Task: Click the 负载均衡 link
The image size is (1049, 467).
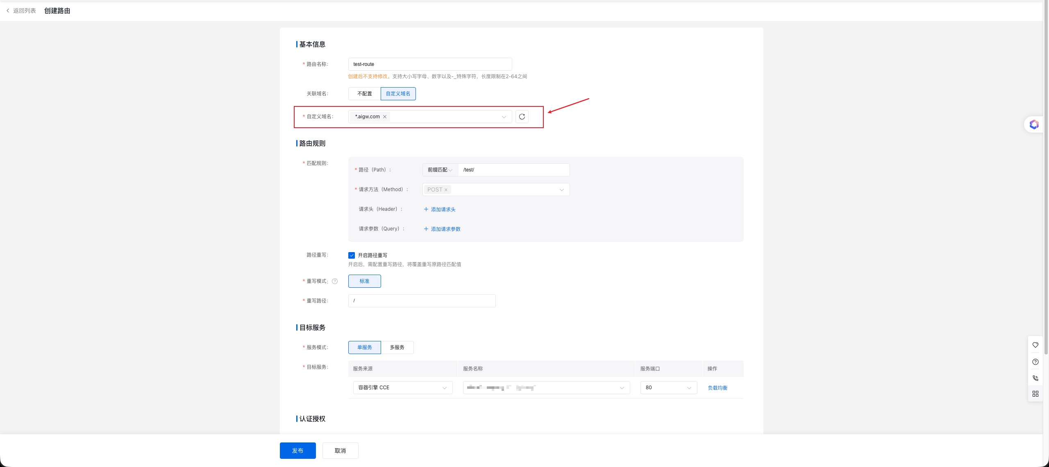Action: tap(717, 388)
